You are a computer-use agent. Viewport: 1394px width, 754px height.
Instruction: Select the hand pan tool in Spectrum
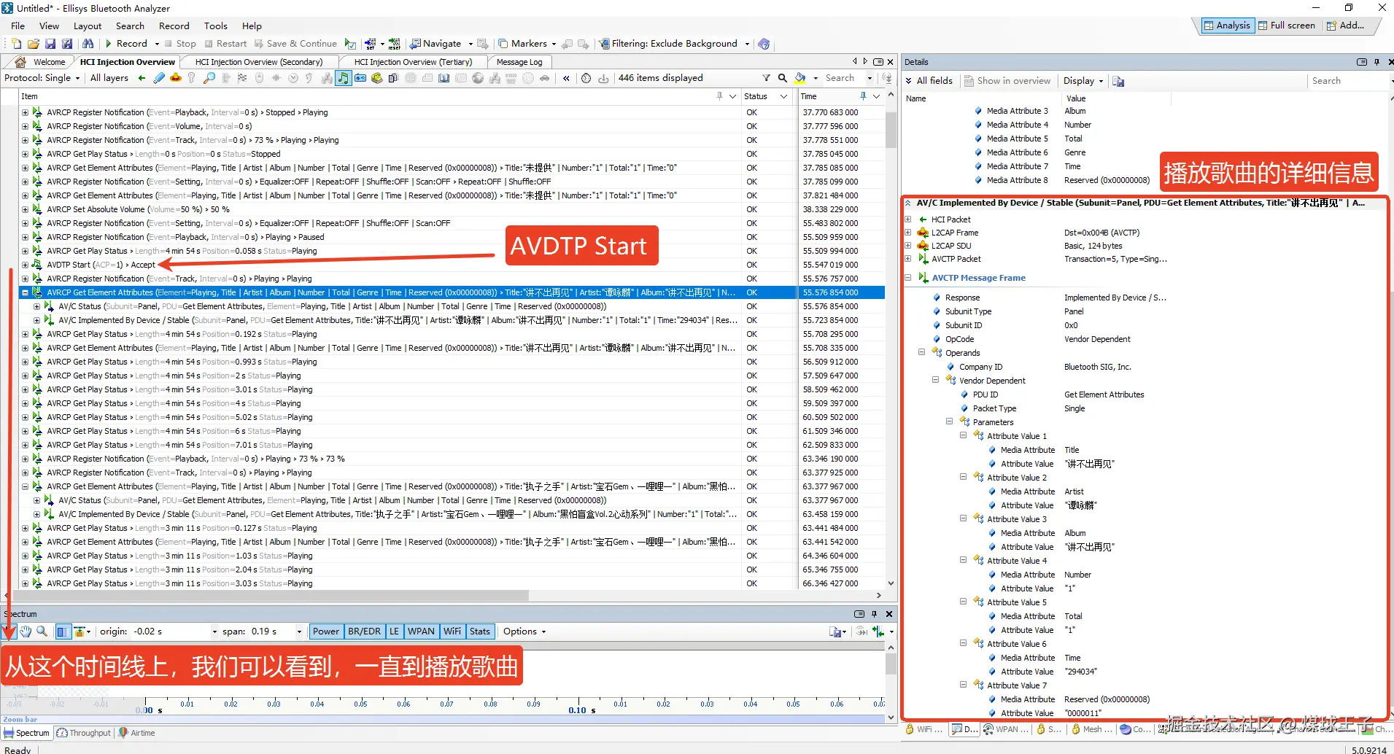26,631
